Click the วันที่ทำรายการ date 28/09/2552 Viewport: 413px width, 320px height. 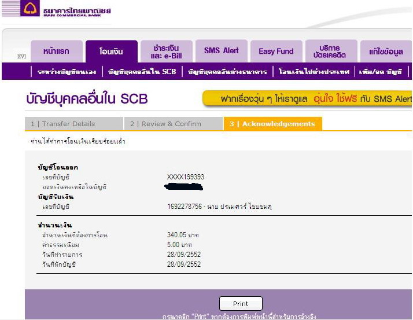[x=184, y=255]
